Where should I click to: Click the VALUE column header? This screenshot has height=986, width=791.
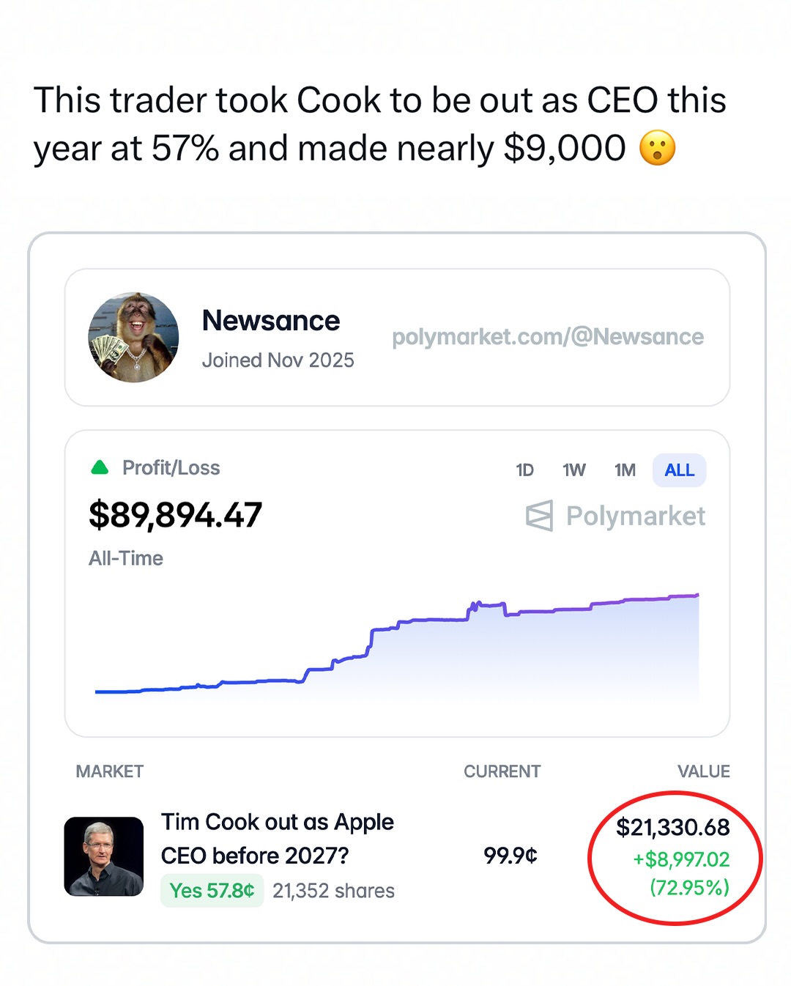click(x=703, y=771)
